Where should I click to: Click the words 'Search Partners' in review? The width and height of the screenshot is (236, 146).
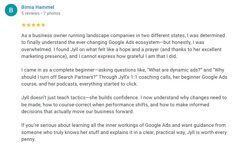[x=76, y=77]
